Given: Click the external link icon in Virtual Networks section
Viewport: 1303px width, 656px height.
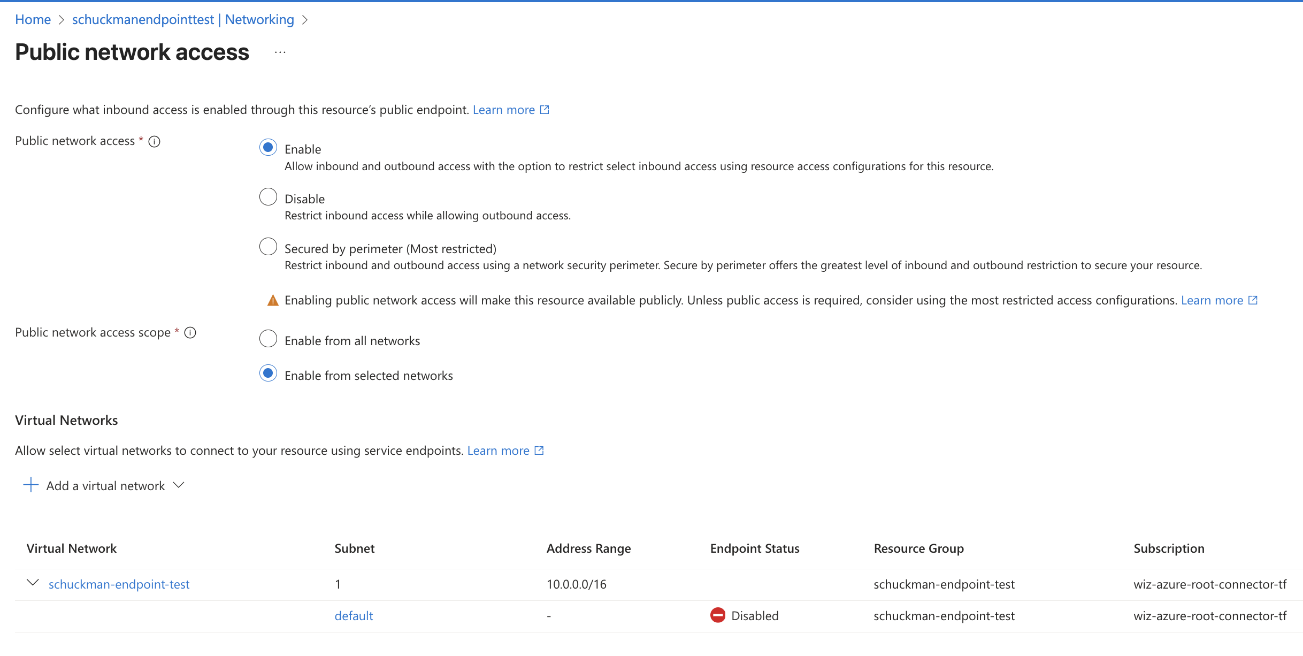Looking at the screenshot, I should click(539, 450).
